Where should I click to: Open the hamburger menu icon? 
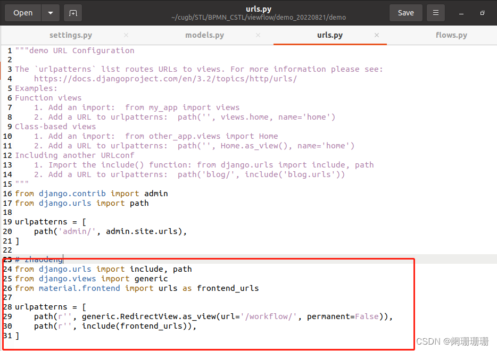[x=436, y=13]
